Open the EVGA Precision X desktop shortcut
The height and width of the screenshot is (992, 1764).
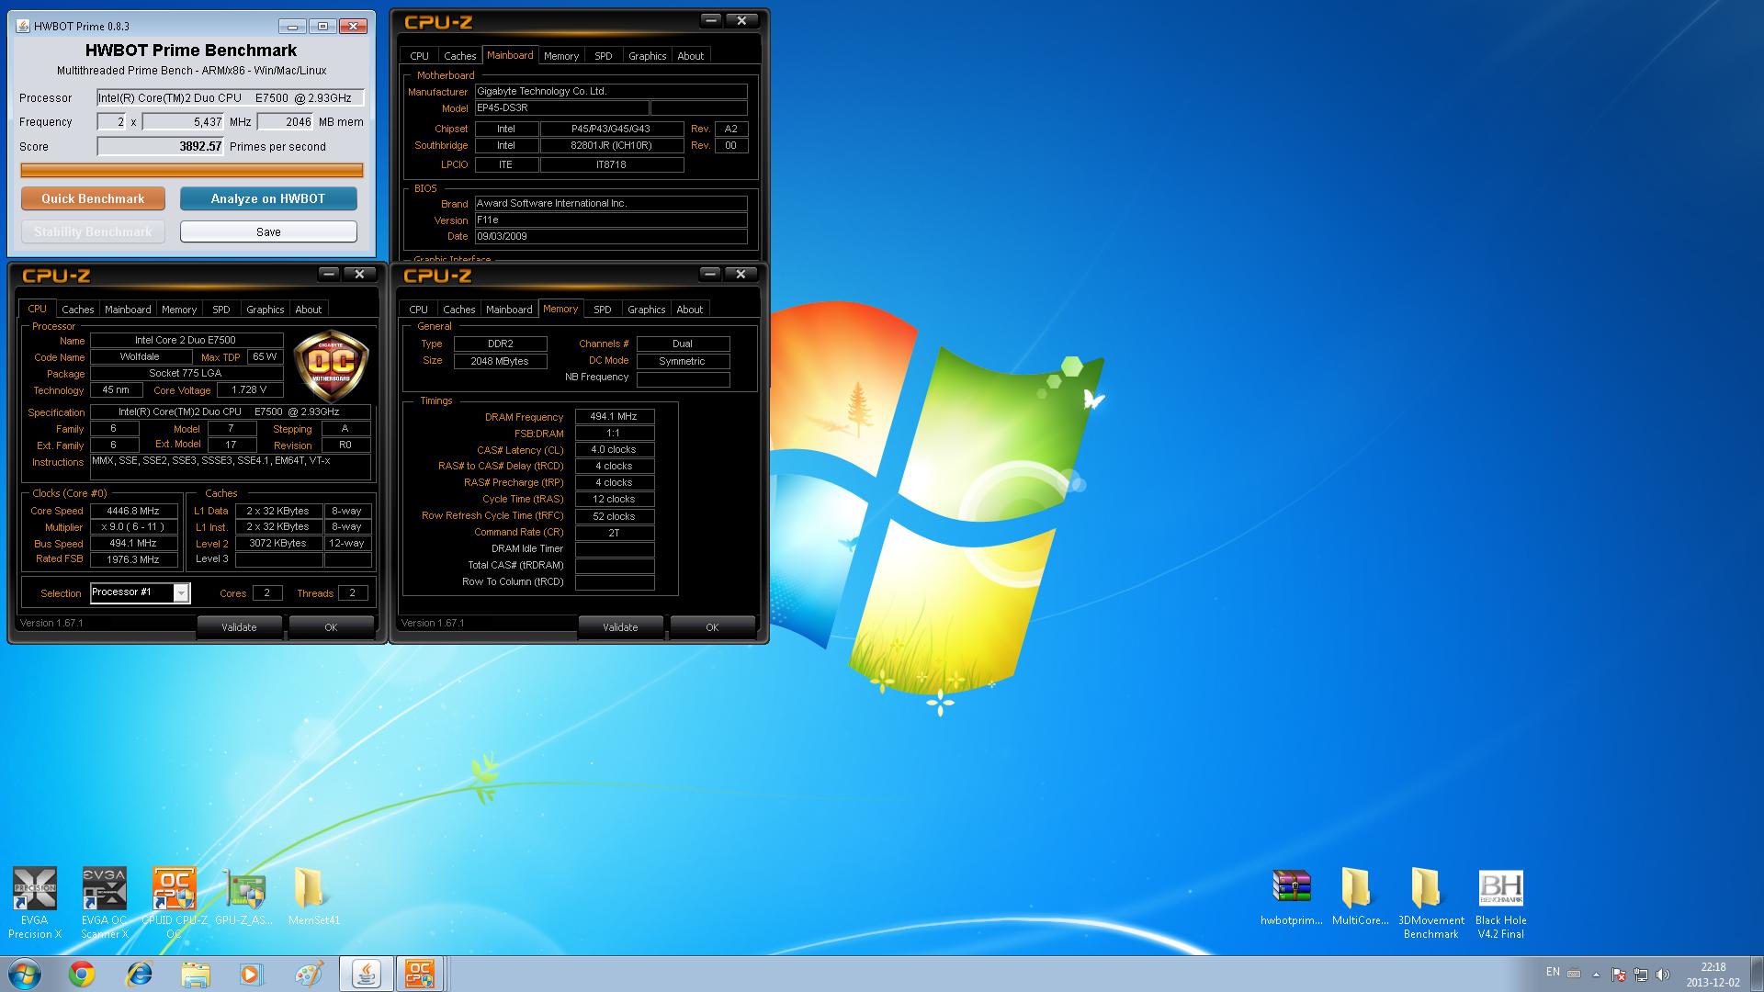tap(35, 903)
